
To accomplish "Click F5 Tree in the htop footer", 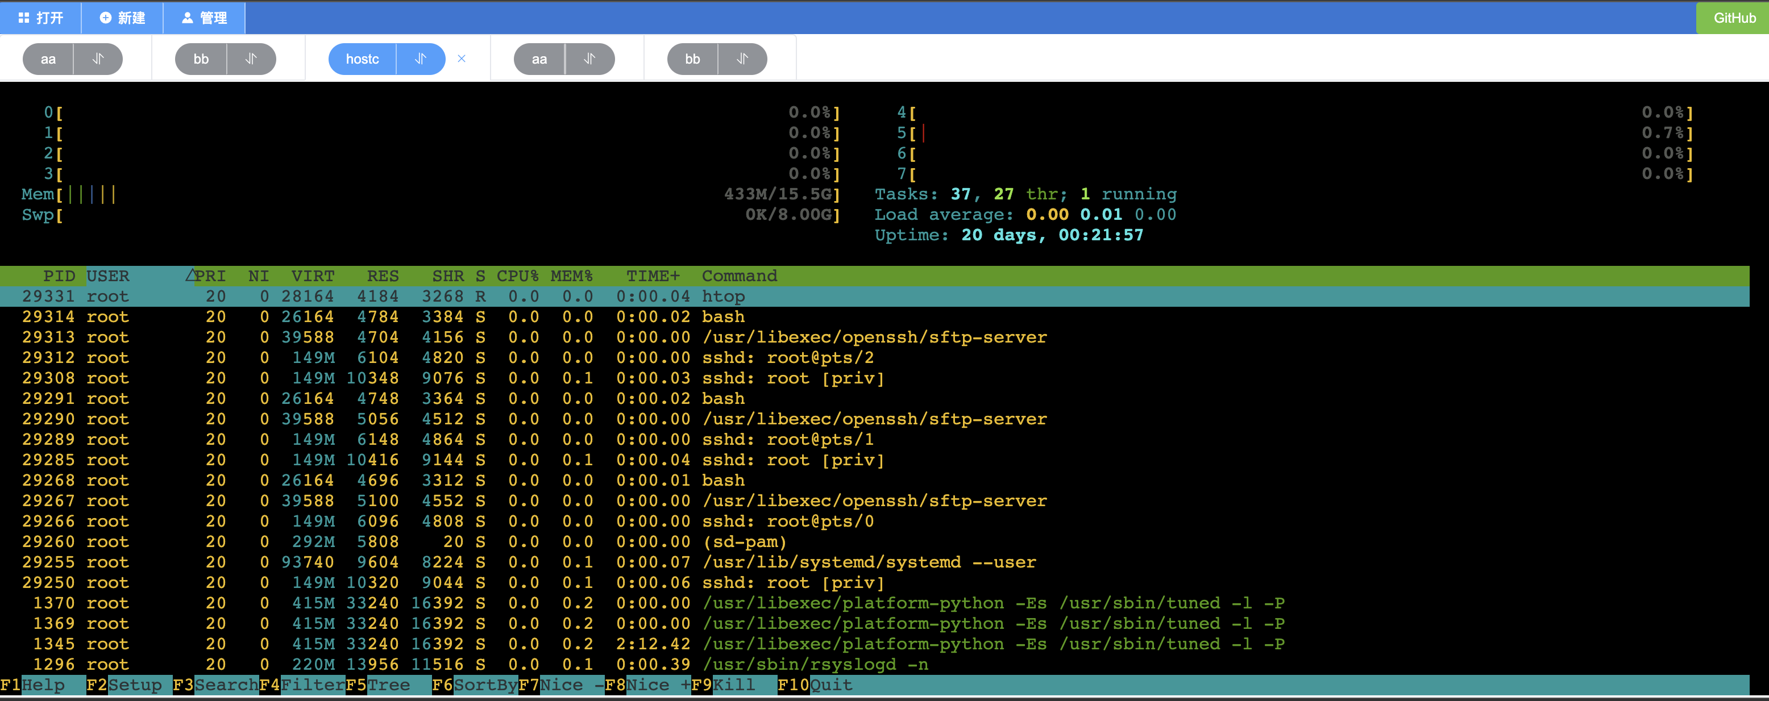I will pos(379,685).
